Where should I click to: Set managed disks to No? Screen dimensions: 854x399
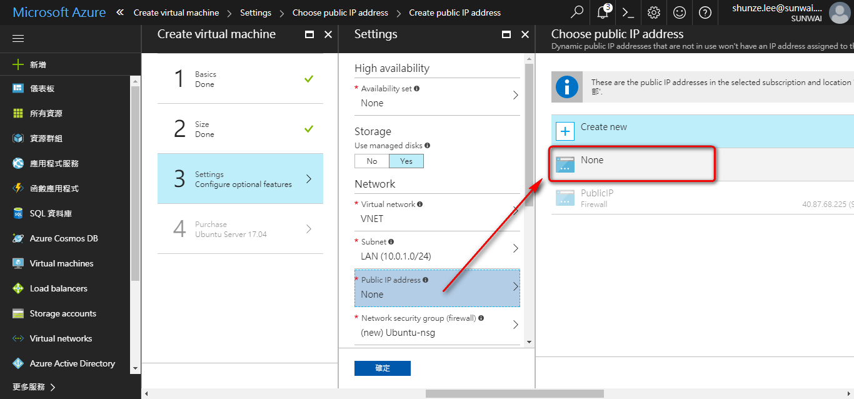372,161
